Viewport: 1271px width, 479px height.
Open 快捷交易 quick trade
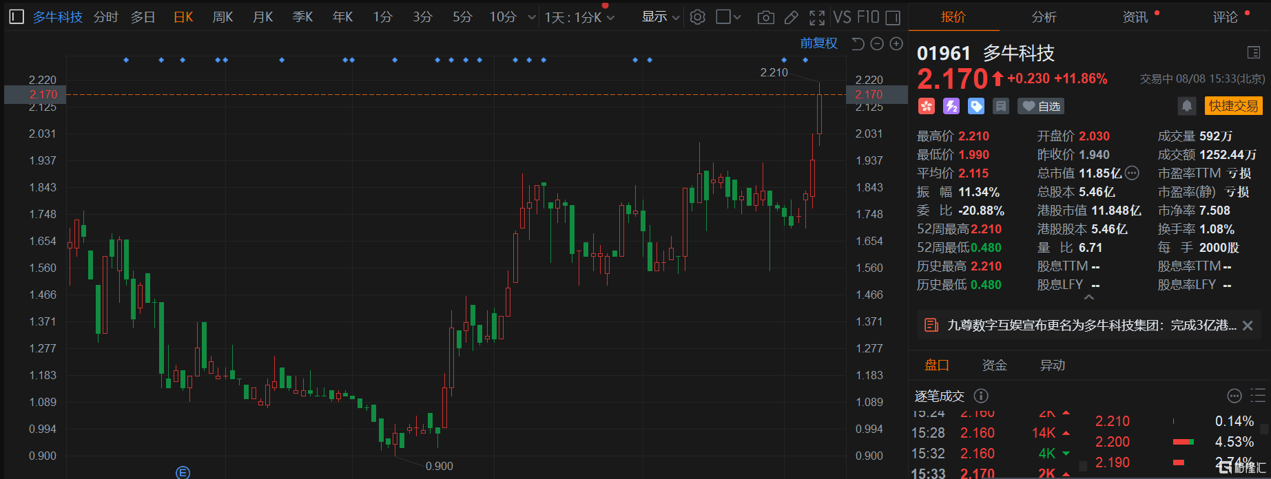point(1234,106)
